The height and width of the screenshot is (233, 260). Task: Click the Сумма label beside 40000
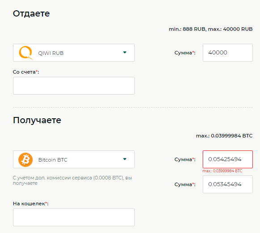(185, 53)
